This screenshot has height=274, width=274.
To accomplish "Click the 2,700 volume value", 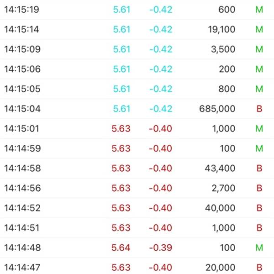I will 223,188.
